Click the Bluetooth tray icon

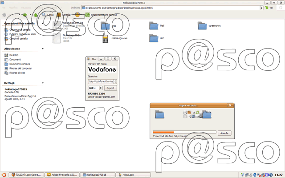pos(255,175)
